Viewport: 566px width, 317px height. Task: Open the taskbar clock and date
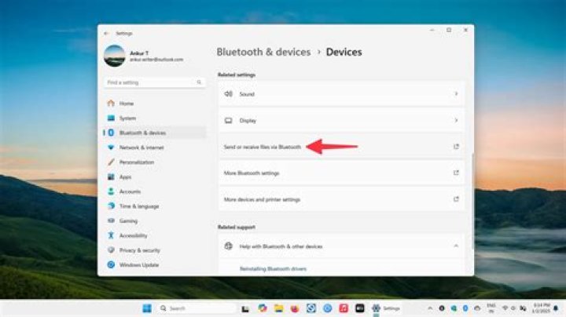pyautogui.click(x=541, y=308)
